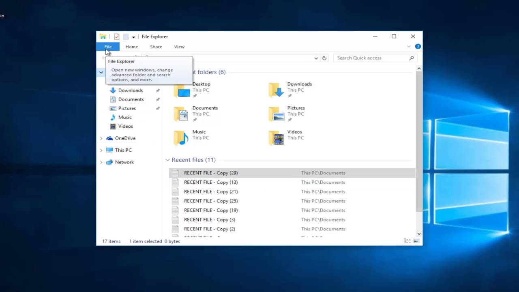Select RECENT FILE - Copy (25)
Image resolution: width=519 pixels, height=292 pixels.
pos(292,201)
